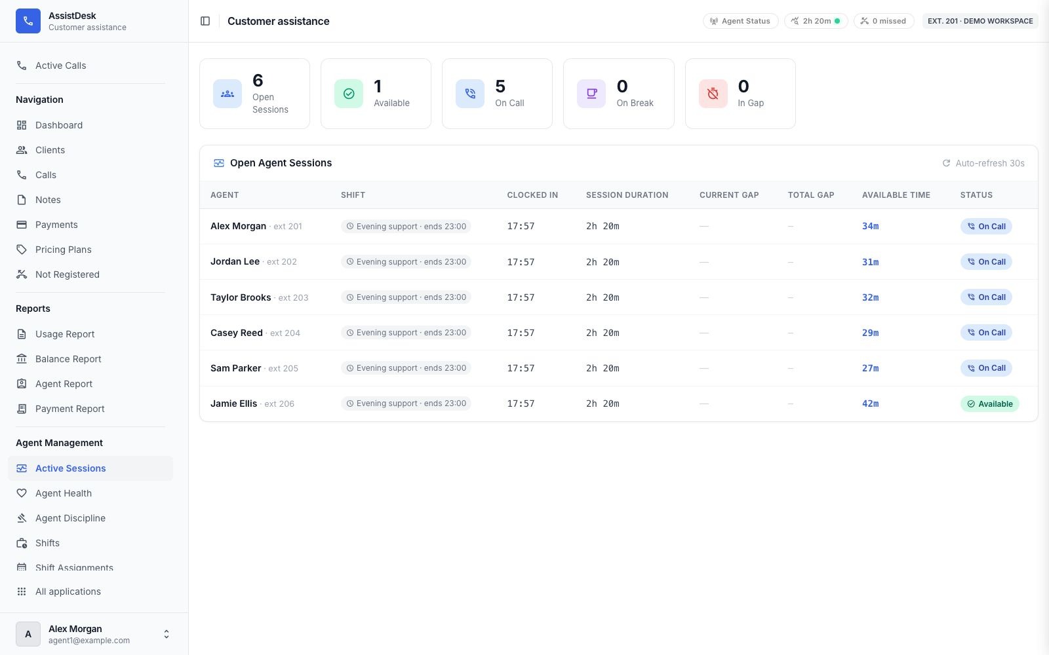This screenshot has height=655, width=1049.
Task: Click the Agent Status button
Action: (x=740, y=21)
